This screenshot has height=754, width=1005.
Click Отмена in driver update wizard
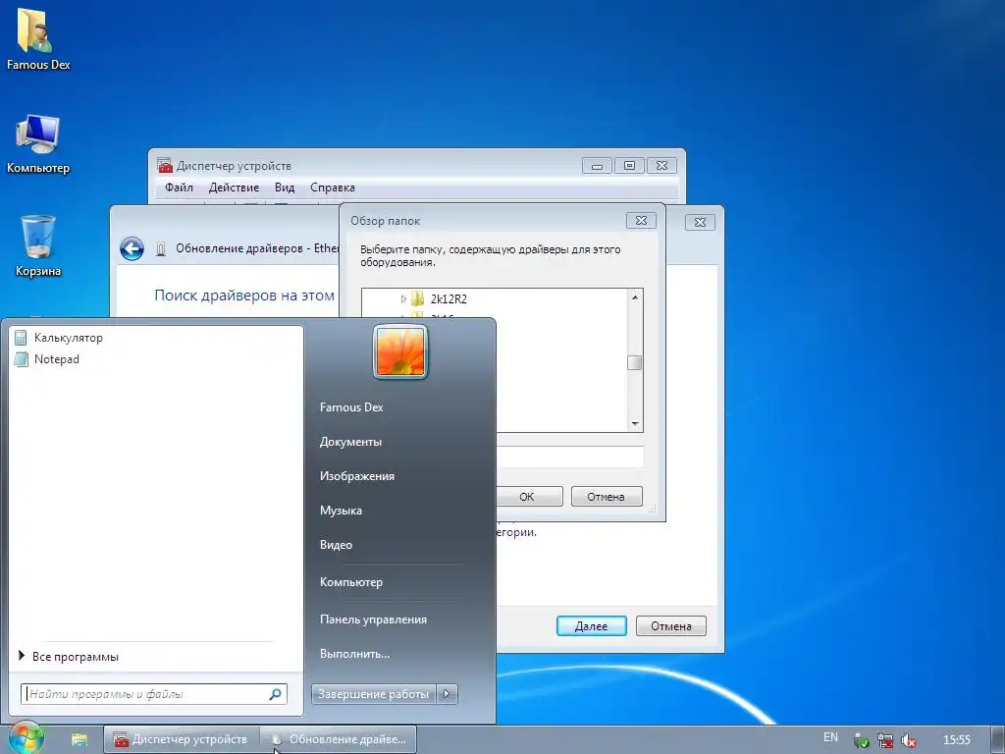[671, 625]
